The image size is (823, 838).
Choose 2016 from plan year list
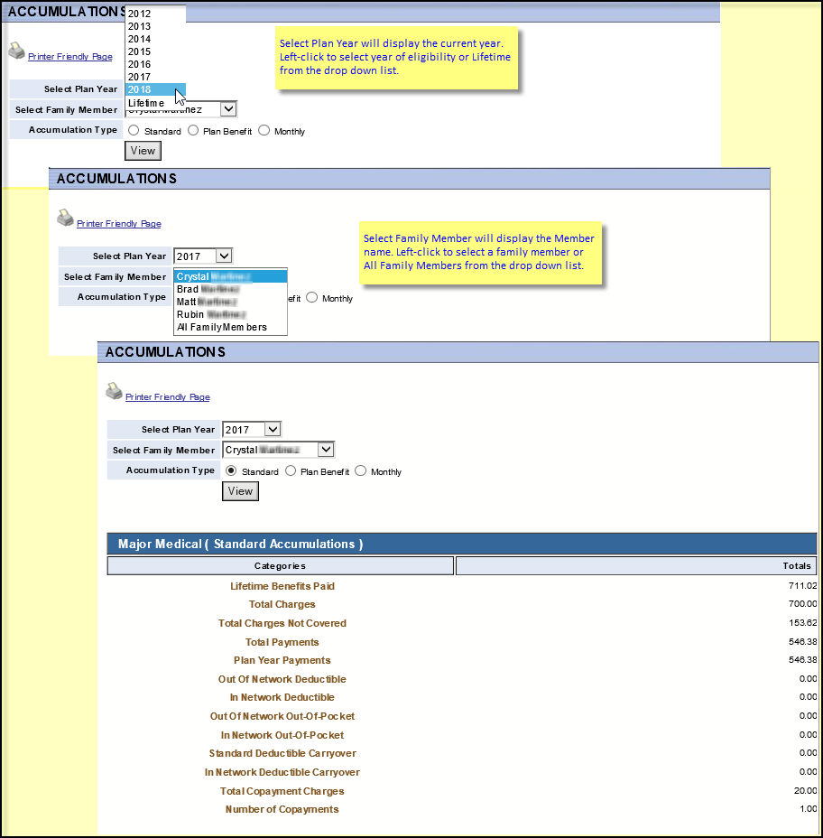coord(155,64)
